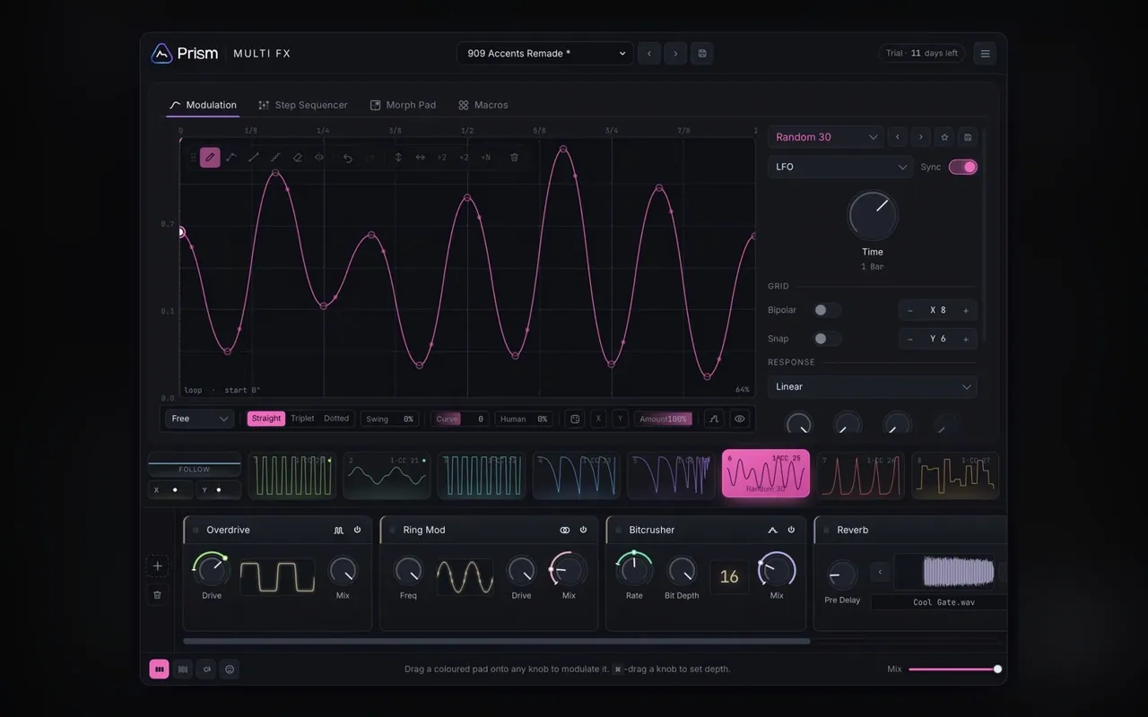Flip the curve vertically

point(398,158)
